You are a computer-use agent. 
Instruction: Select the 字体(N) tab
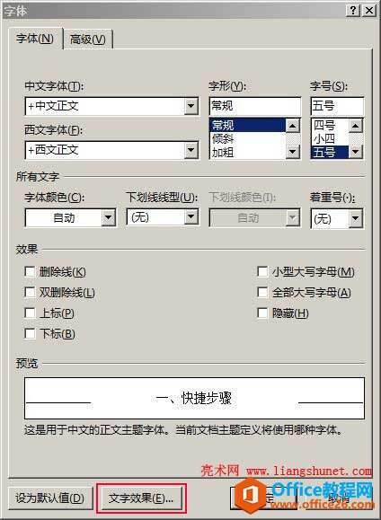[x=35, y=39]
